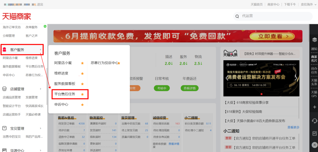This screenshot has height=152, width=318.
Task: Select 恶意行为投诉中心 in the flyout menu
Action: tap(104, 63)
